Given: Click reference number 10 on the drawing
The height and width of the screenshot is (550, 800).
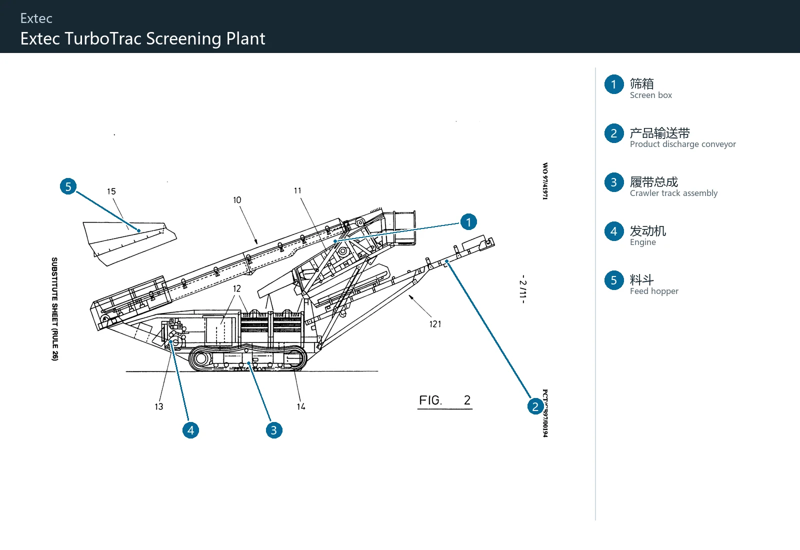Looking at the screenshot, I should click(x=237, y=200).
